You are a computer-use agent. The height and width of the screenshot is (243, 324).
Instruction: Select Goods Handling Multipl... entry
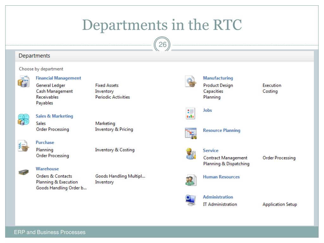point(120,176)
